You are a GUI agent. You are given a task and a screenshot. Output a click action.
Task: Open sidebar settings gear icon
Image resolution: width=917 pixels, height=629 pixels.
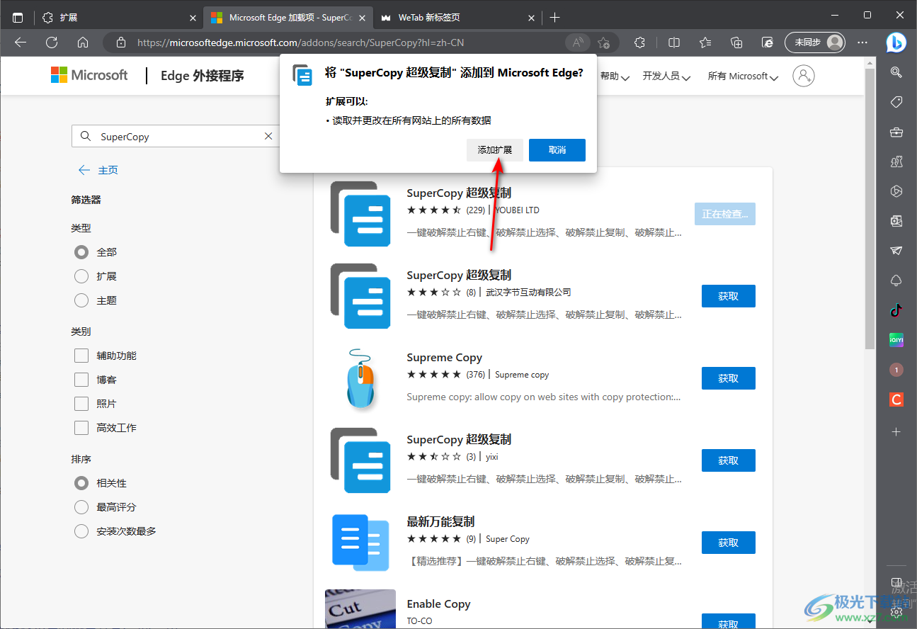coord(896,611)
